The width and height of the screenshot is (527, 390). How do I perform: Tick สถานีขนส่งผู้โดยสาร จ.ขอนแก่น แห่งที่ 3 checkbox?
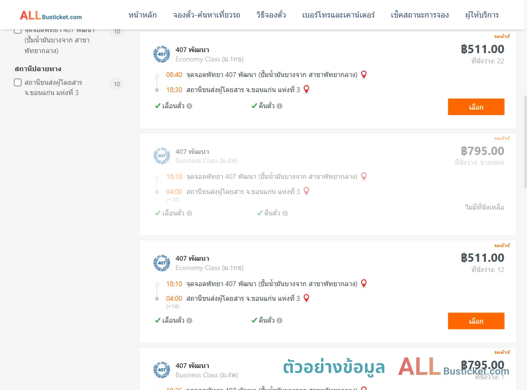click(18, 82)
